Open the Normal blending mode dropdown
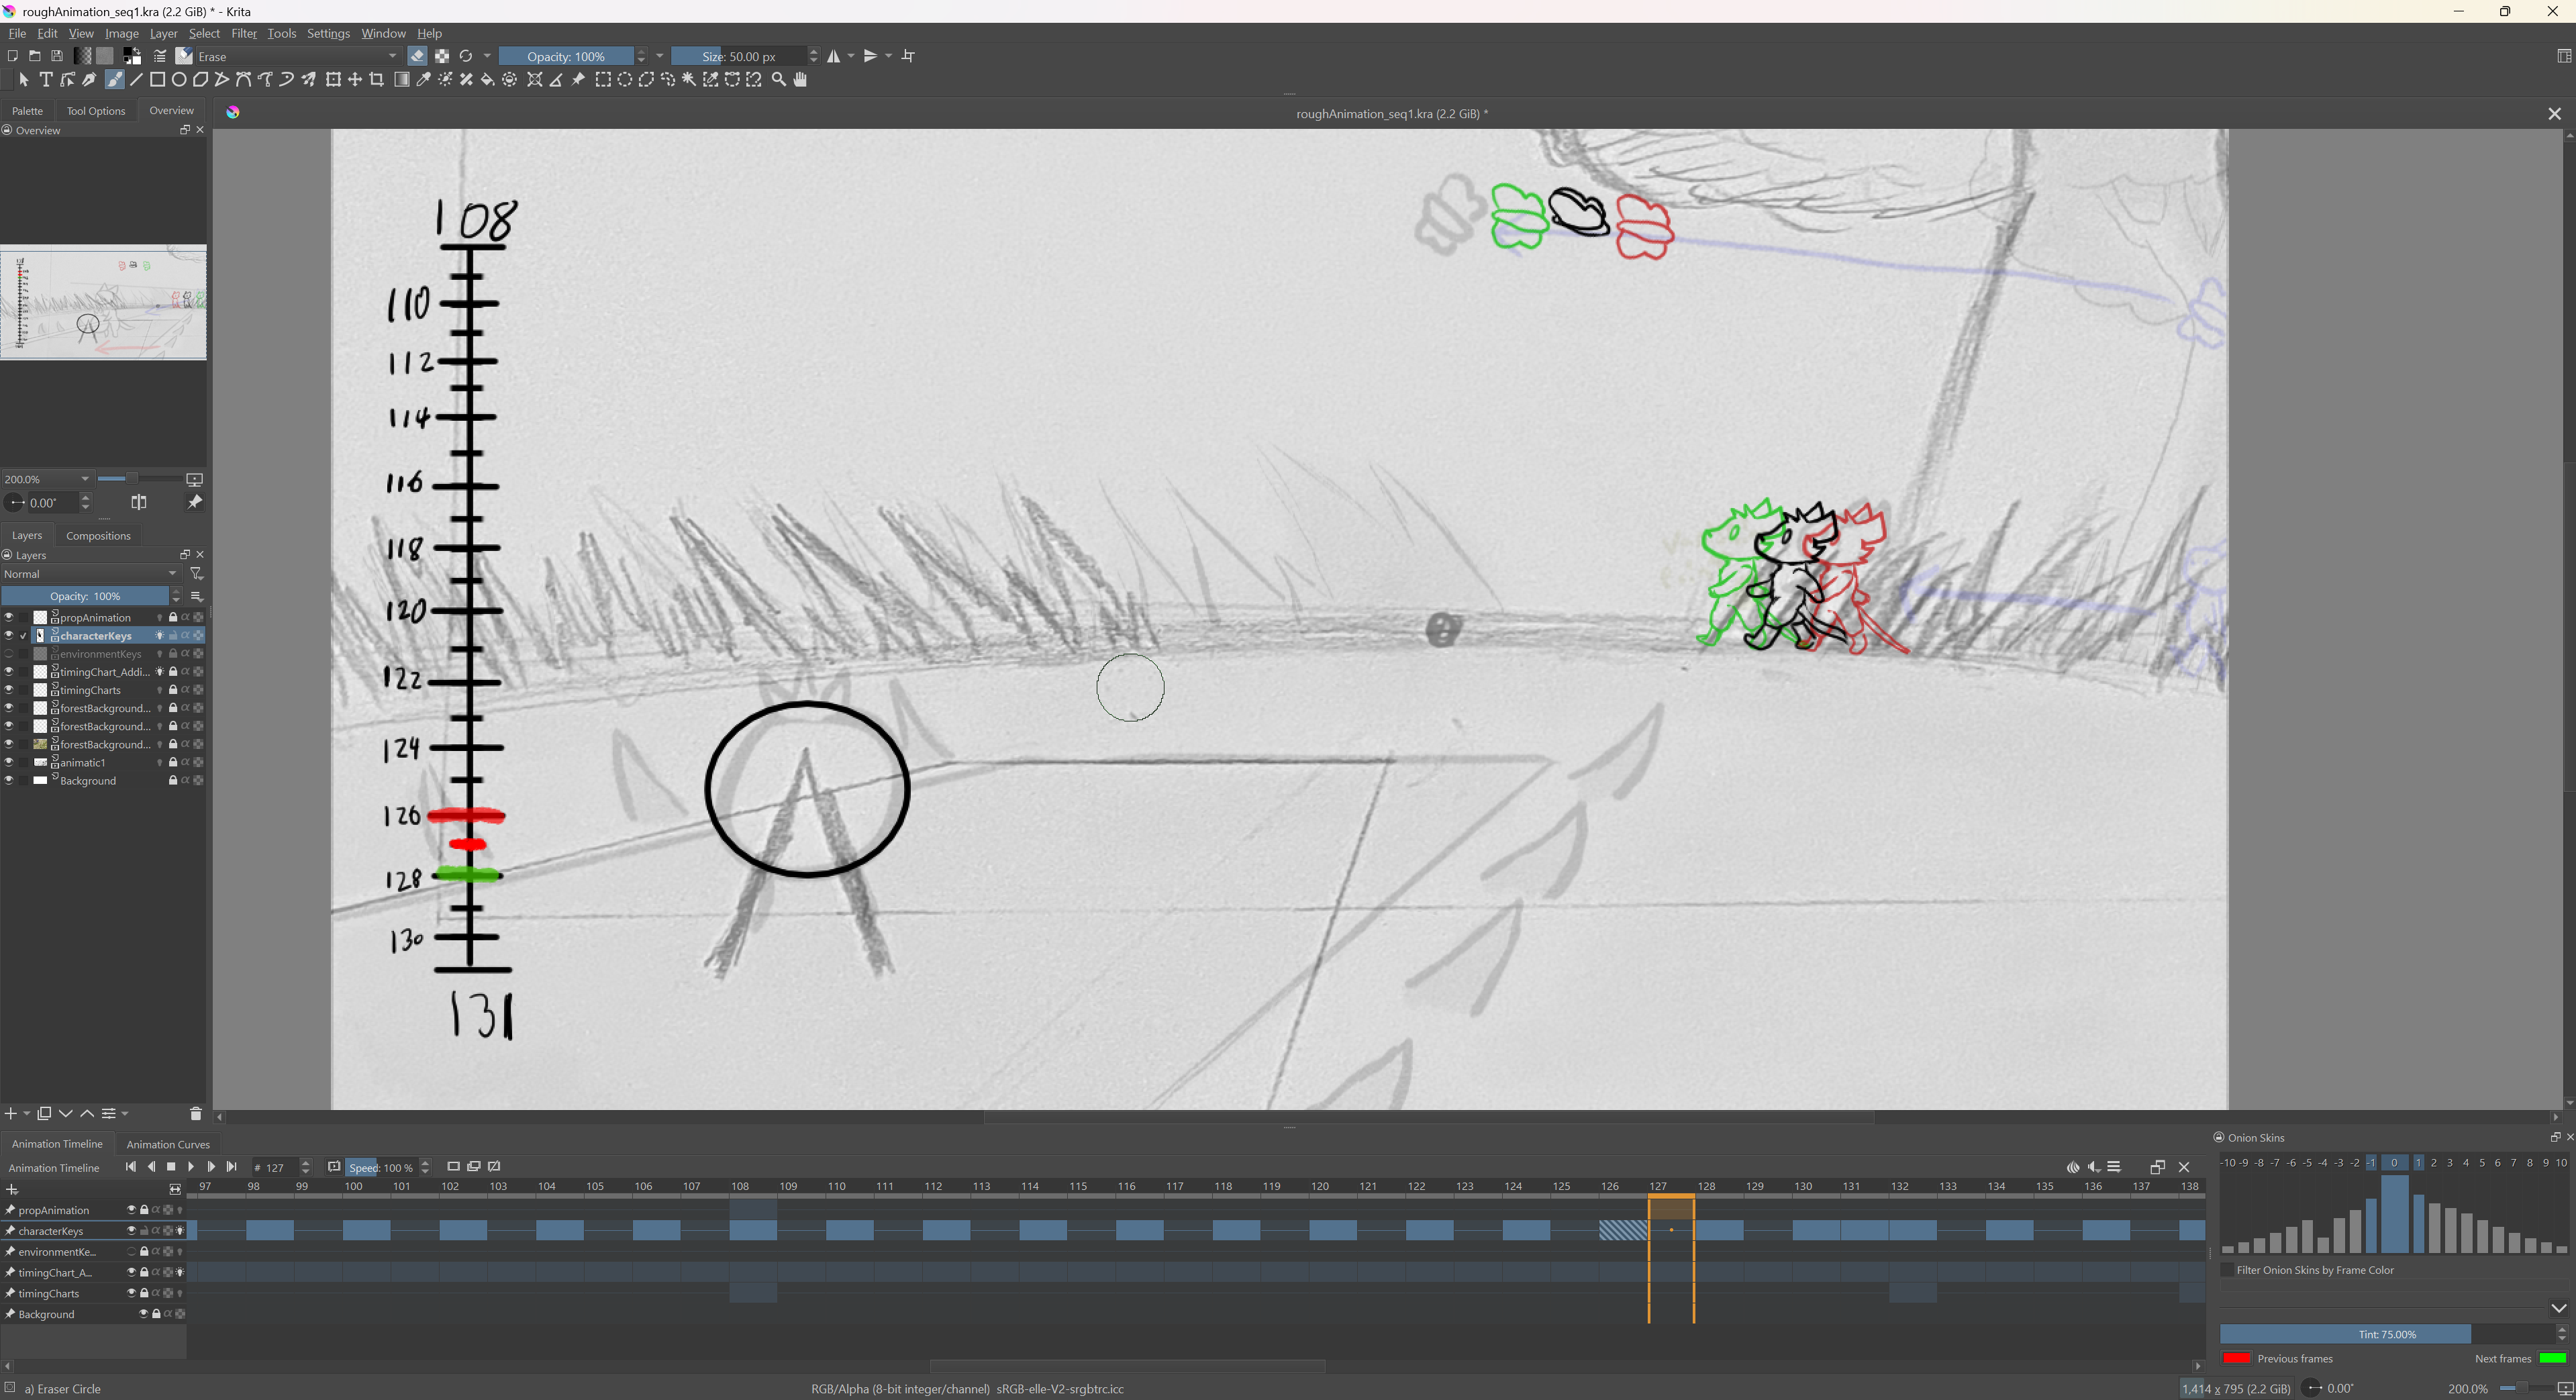2576x1400 pixels. pos(90,574)
